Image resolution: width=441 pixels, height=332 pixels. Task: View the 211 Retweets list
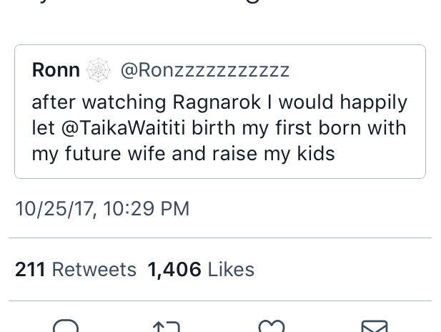click(x=76, y=269)
